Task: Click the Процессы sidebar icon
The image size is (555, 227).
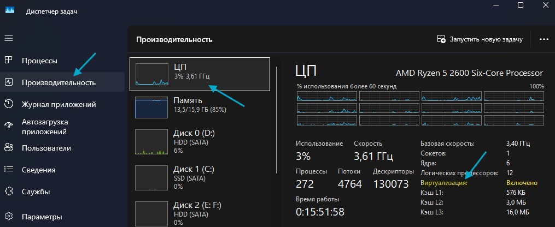Action: (x=9, y=61)
